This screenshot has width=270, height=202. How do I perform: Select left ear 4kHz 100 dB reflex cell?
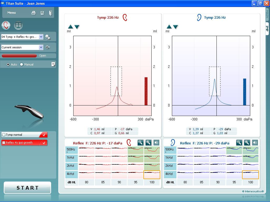(250, 175)
